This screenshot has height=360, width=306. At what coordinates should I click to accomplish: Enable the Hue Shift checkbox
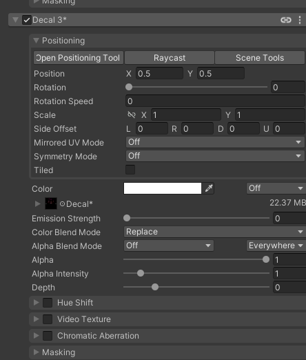(x=48, y=303)
